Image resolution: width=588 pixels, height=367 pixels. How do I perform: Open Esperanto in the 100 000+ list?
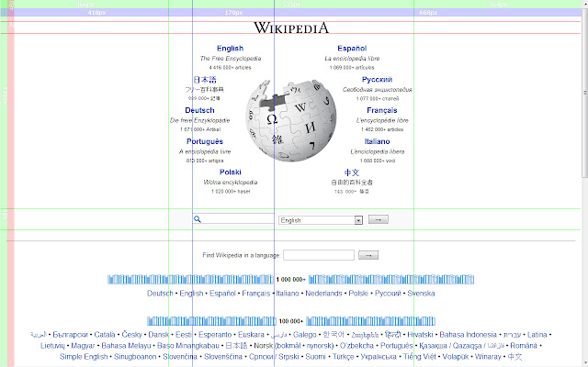pos(215,334)
